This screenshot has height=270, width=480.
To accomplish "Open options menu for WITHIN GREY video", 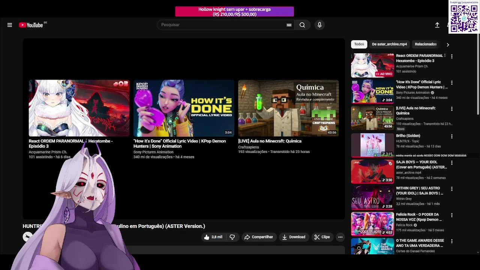I will tap(452, 189).
